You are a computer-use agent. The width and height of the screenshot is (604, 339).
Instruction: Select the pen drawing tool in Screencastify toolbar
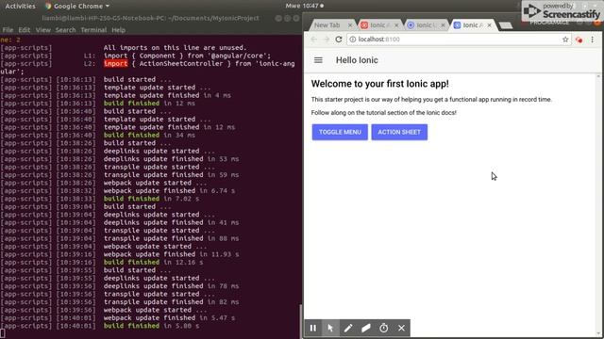pos(348,329)
